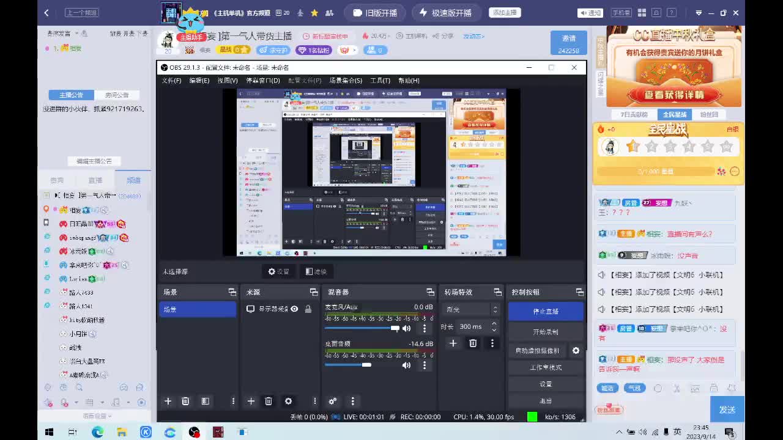Click Windows Start button
The height and width of the screenshot is (440, 783).
click(49, 432)
